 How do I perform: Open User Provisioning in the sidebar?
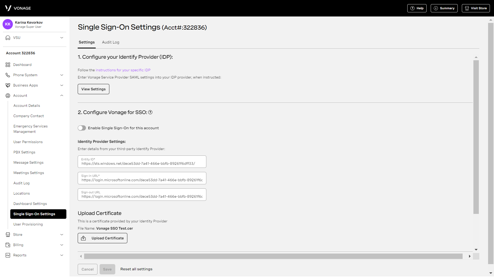28,224
